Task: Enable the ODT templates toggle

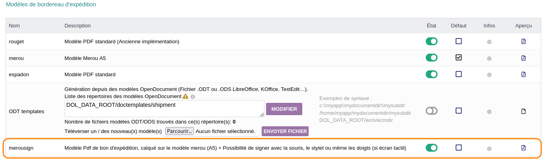Action: click(431, 111)
